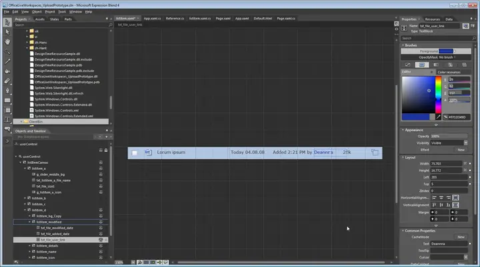This screenshot has width=480, height=267.
Task: Expand the listItem_b tree node
Action: pos(25,198)
